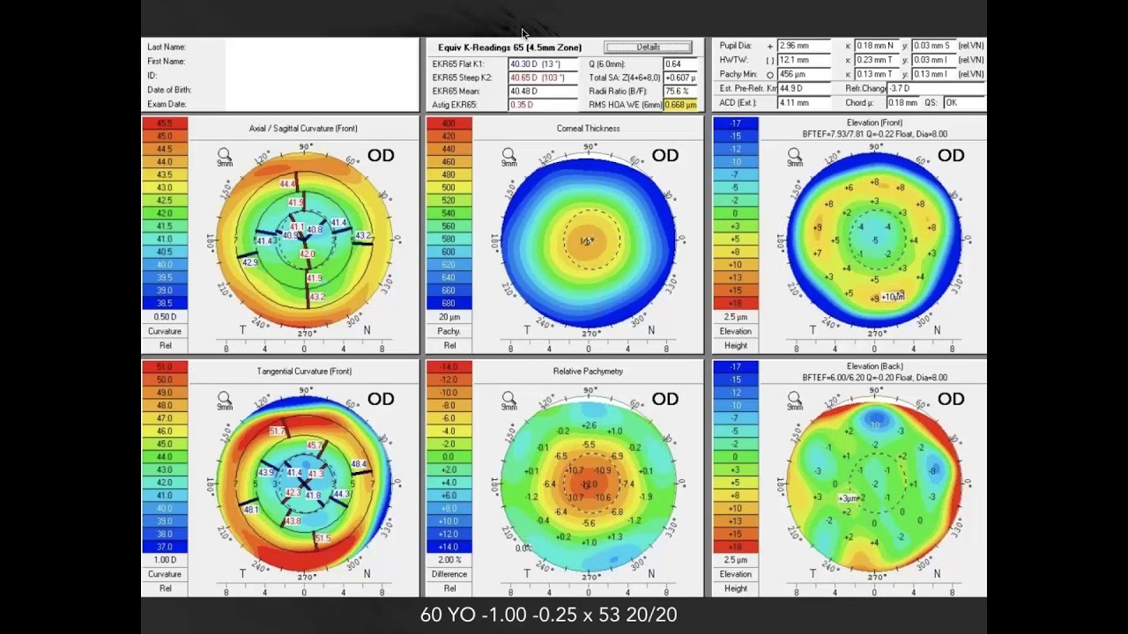Click the Elevation (Back) map title
Screen dimensions: 1128x634
(x=874, y=366)
